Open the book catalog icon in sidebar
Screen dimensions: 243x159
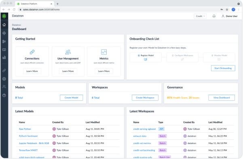tap(4, 50)
